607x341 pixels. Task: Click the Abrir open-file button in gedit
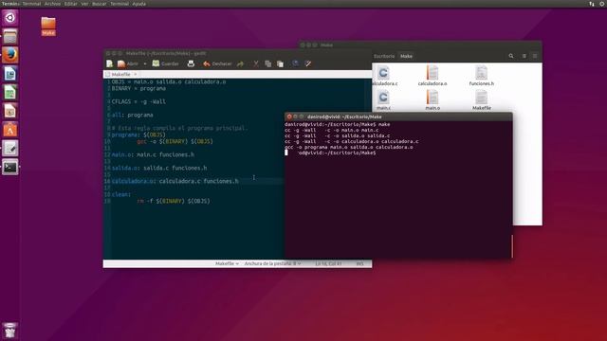pos(128,63)
